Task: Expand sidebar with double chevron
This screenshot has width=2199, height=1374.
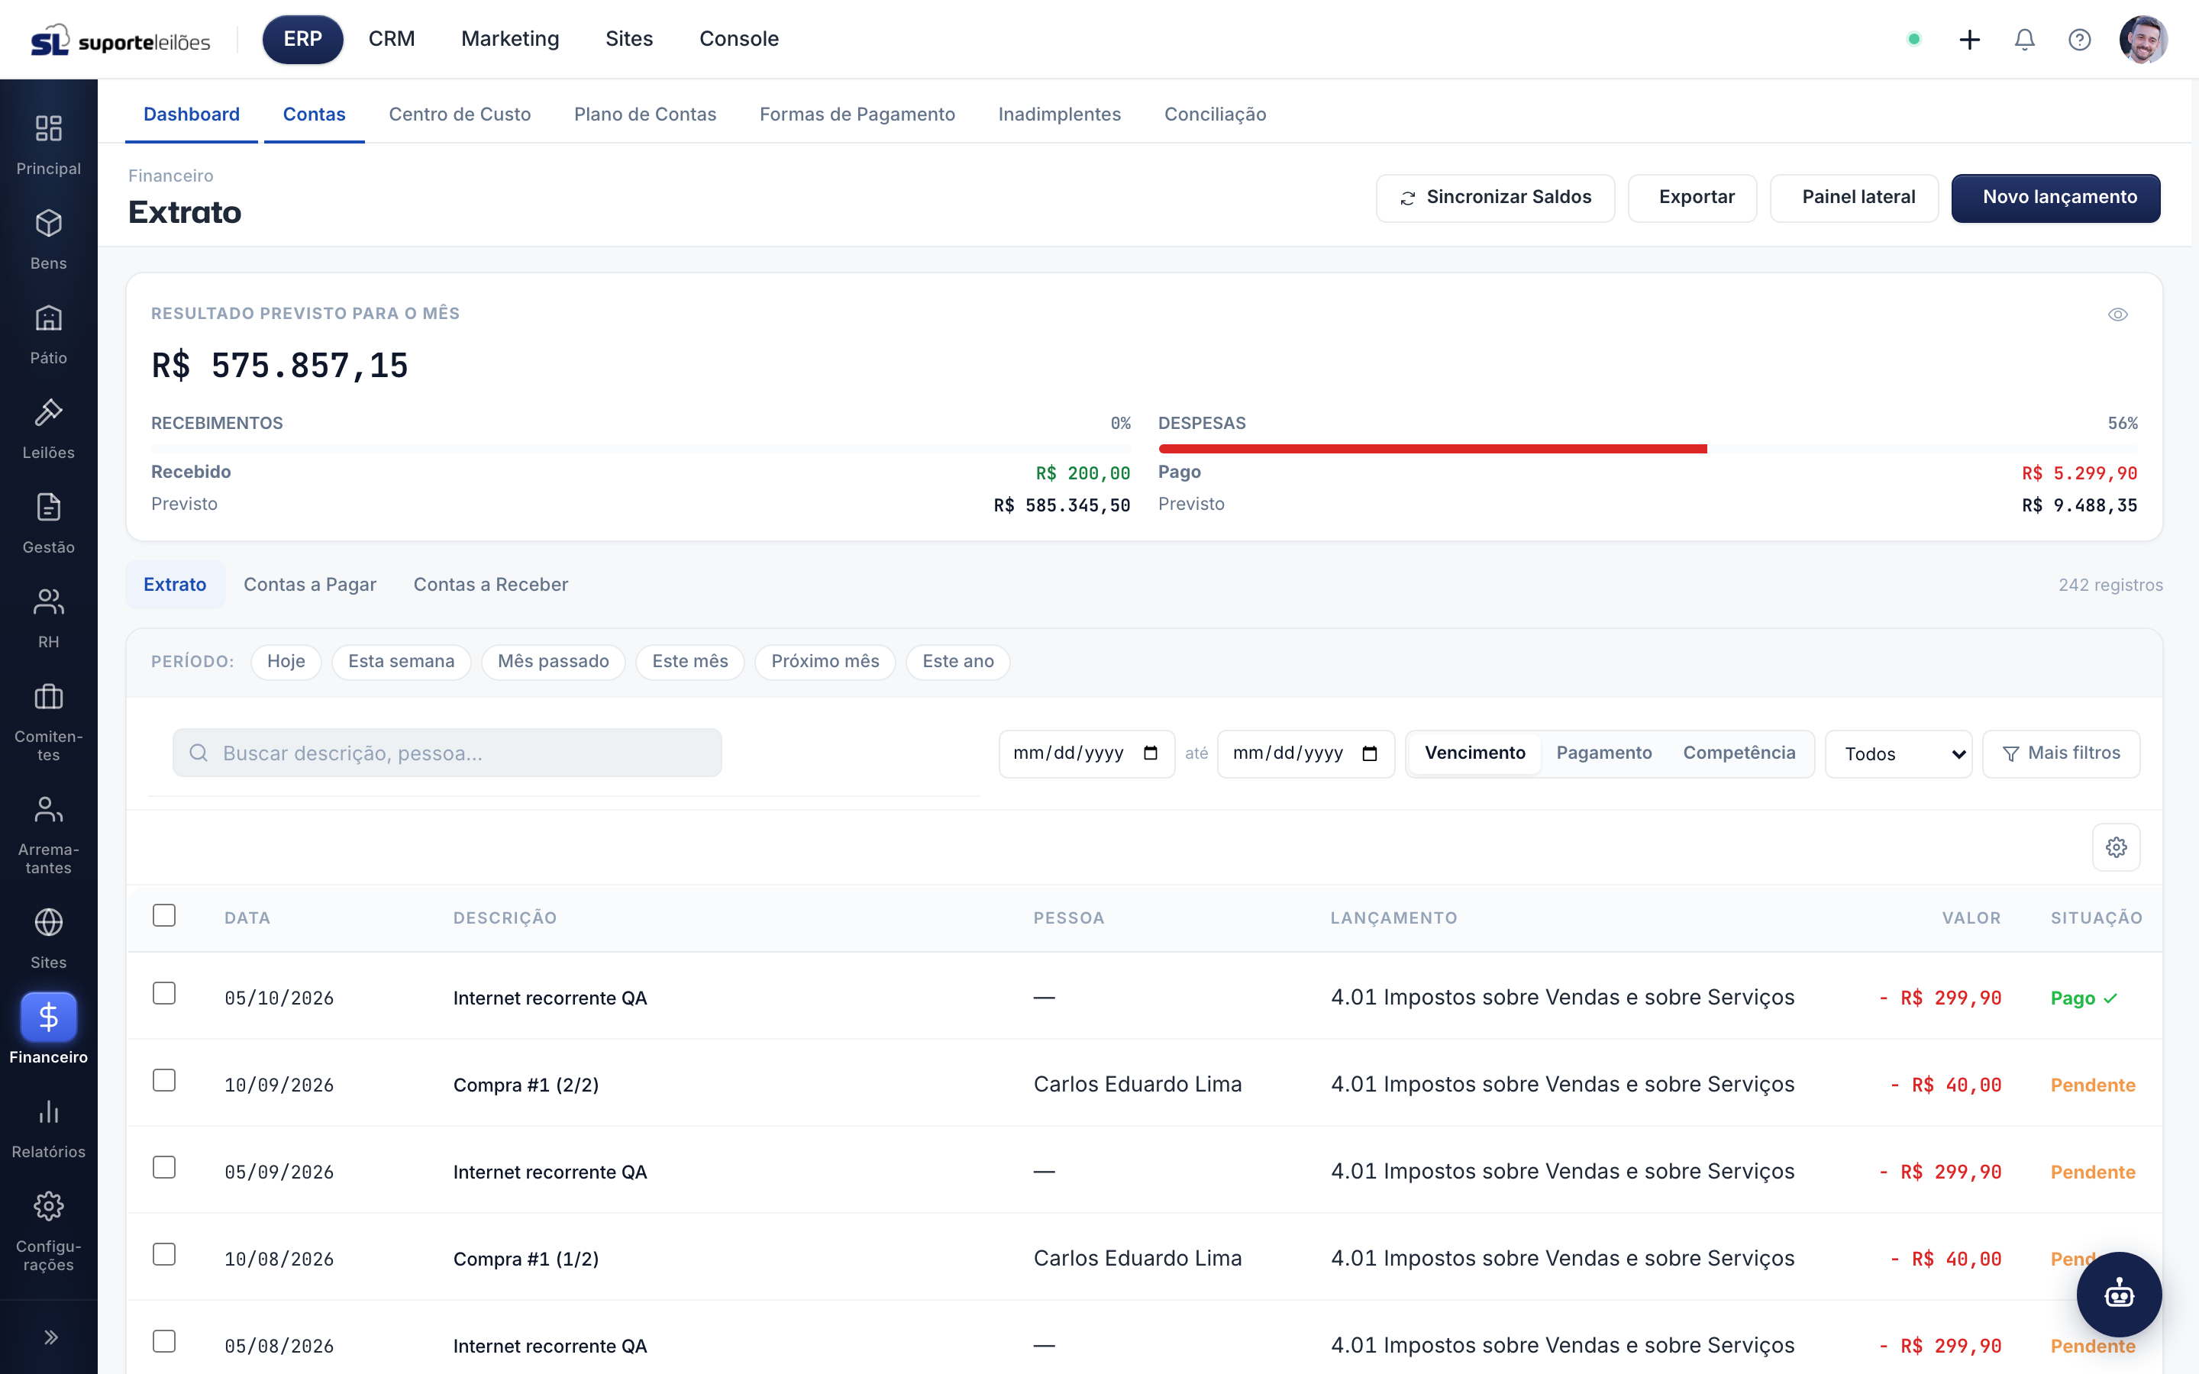Action: [51, 1337]
